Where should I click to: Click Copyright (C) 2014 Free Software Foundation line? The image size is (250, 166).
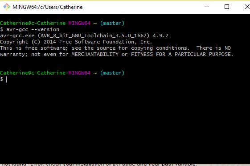[x=76, y=42]
